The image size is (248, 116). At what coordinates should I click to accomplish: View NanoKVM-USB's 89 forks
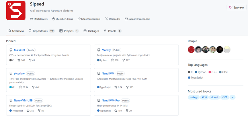coord(41,111)
